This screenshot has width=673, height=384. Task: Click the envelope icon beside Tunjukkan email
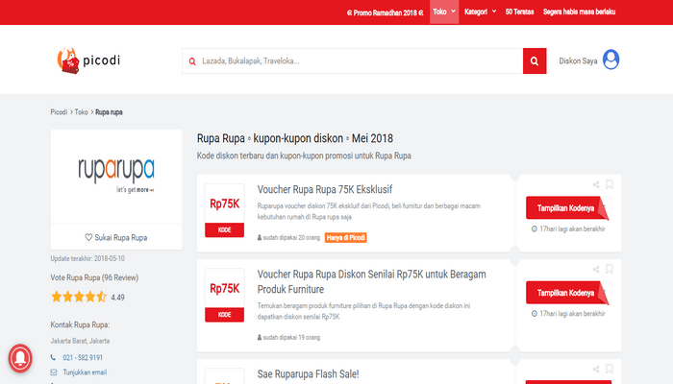(x=54, y=372)
